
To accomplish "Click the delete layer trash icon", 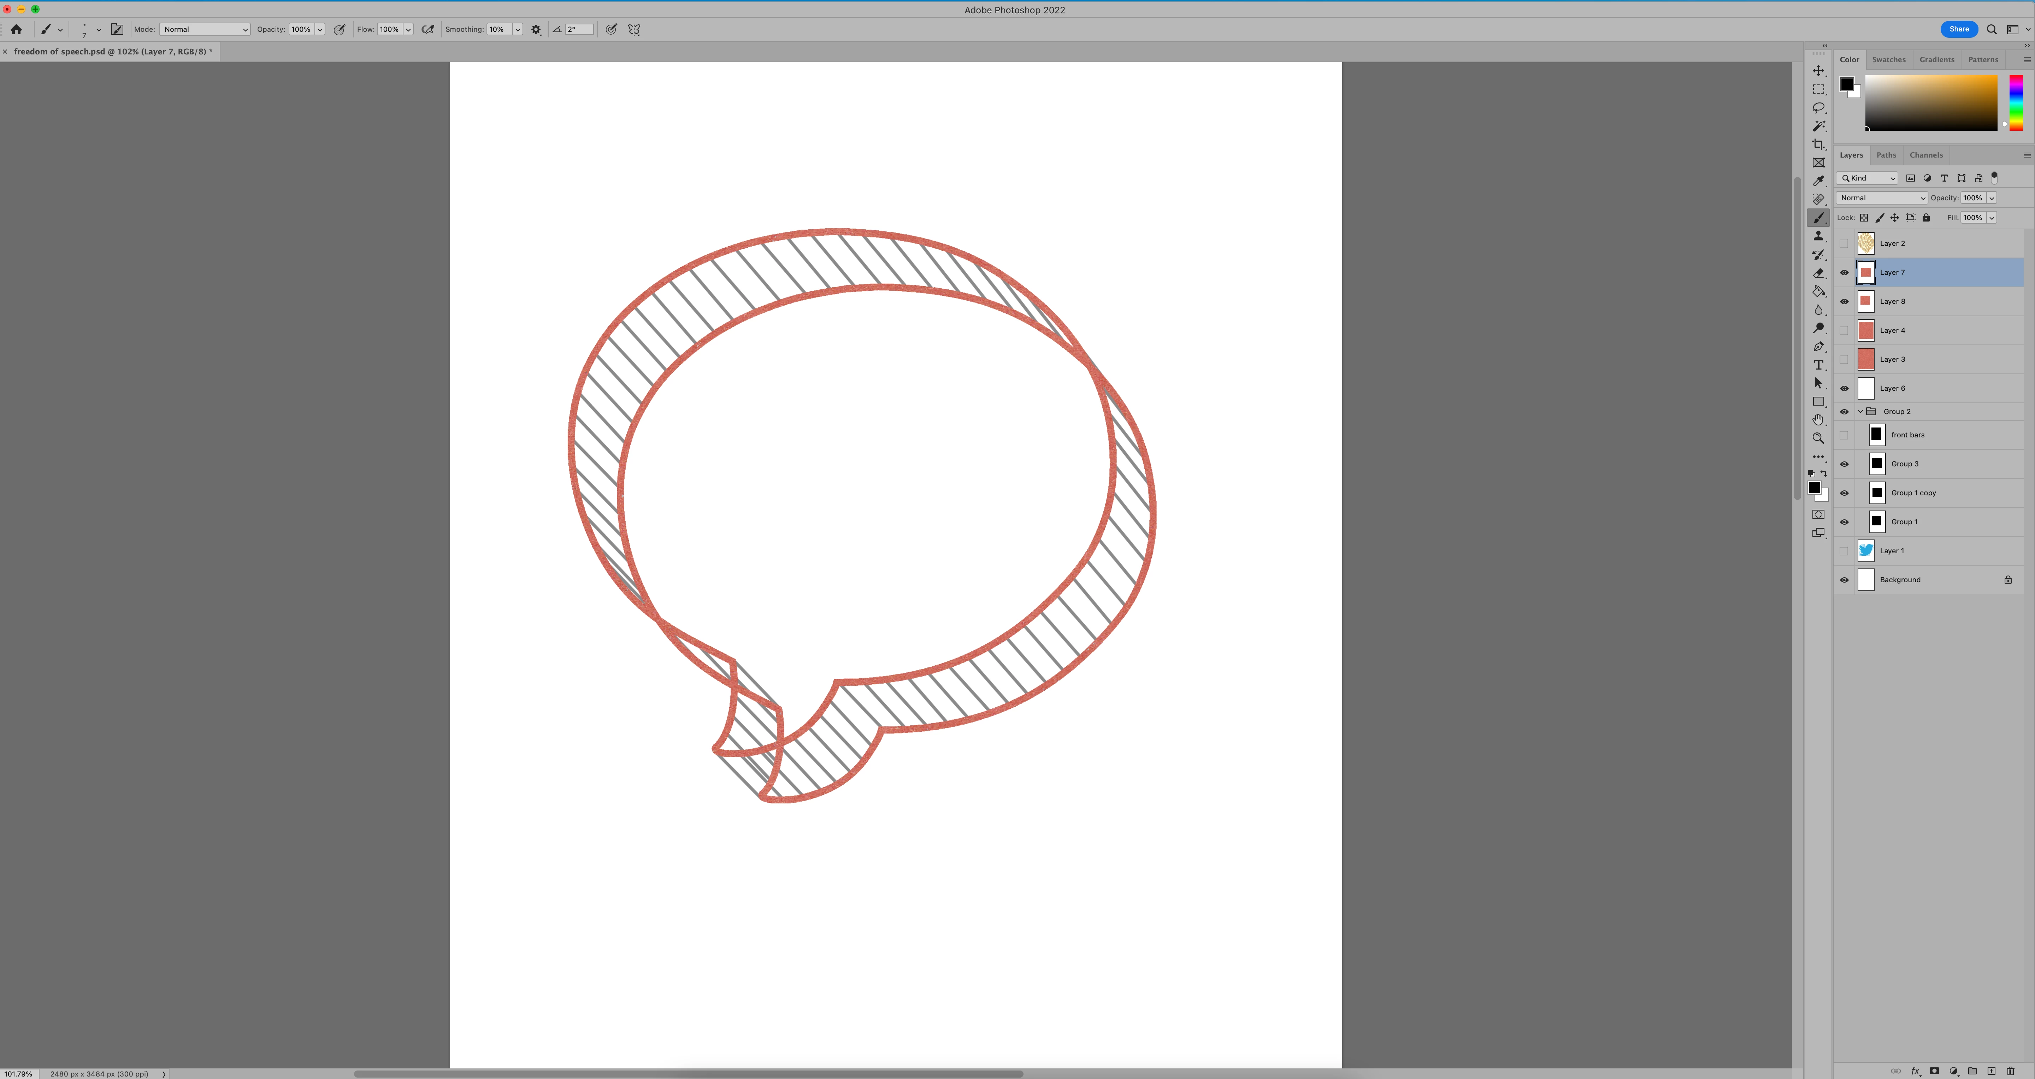I will point(2011,1071).
